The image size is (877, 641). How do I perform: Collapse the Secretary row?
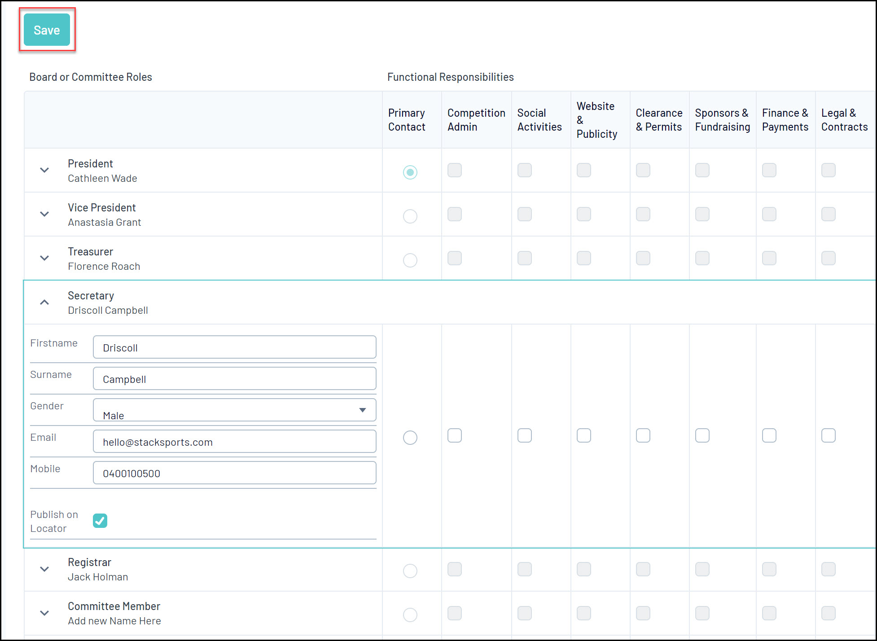(x=44, y=302)
